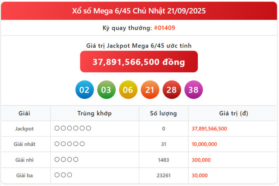Click the red jackpot amount banner
The width and height of the screenshot is (279, 186).
pyautogui.click(x=139, y=62)
